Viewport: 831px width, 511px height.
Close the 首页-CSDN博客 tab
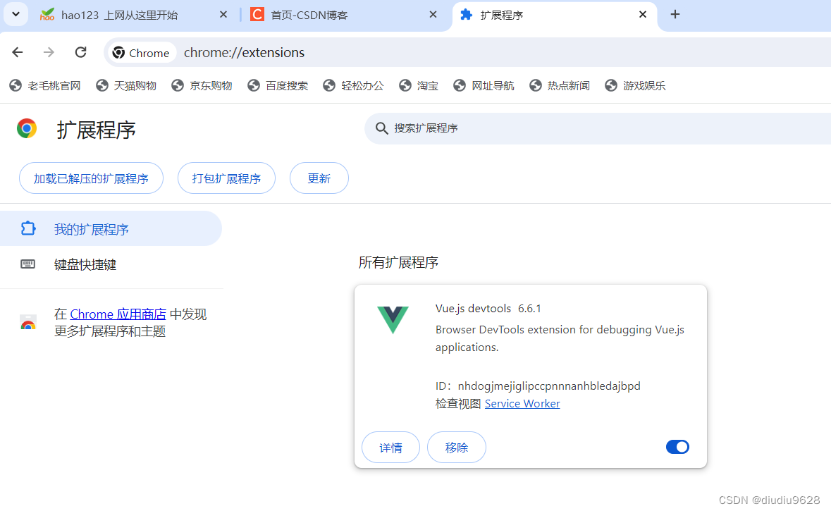coord(433,14)
